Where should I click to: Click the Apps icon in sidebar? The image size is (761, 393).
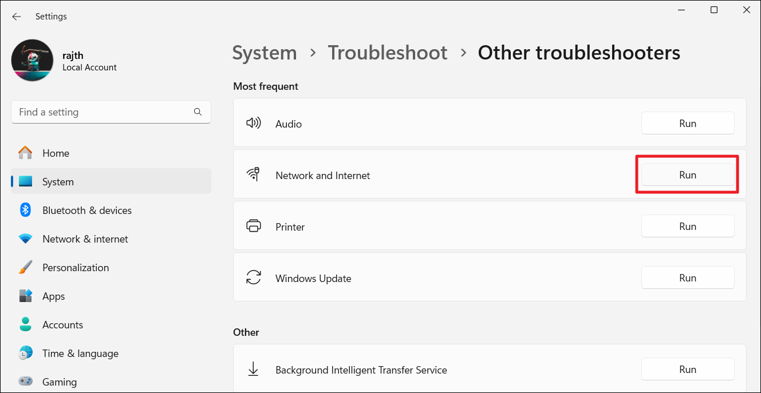click(x=25, y=296)
